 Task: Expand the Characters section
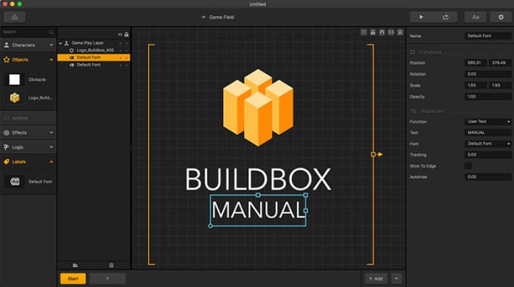click(x=28, y=45)
